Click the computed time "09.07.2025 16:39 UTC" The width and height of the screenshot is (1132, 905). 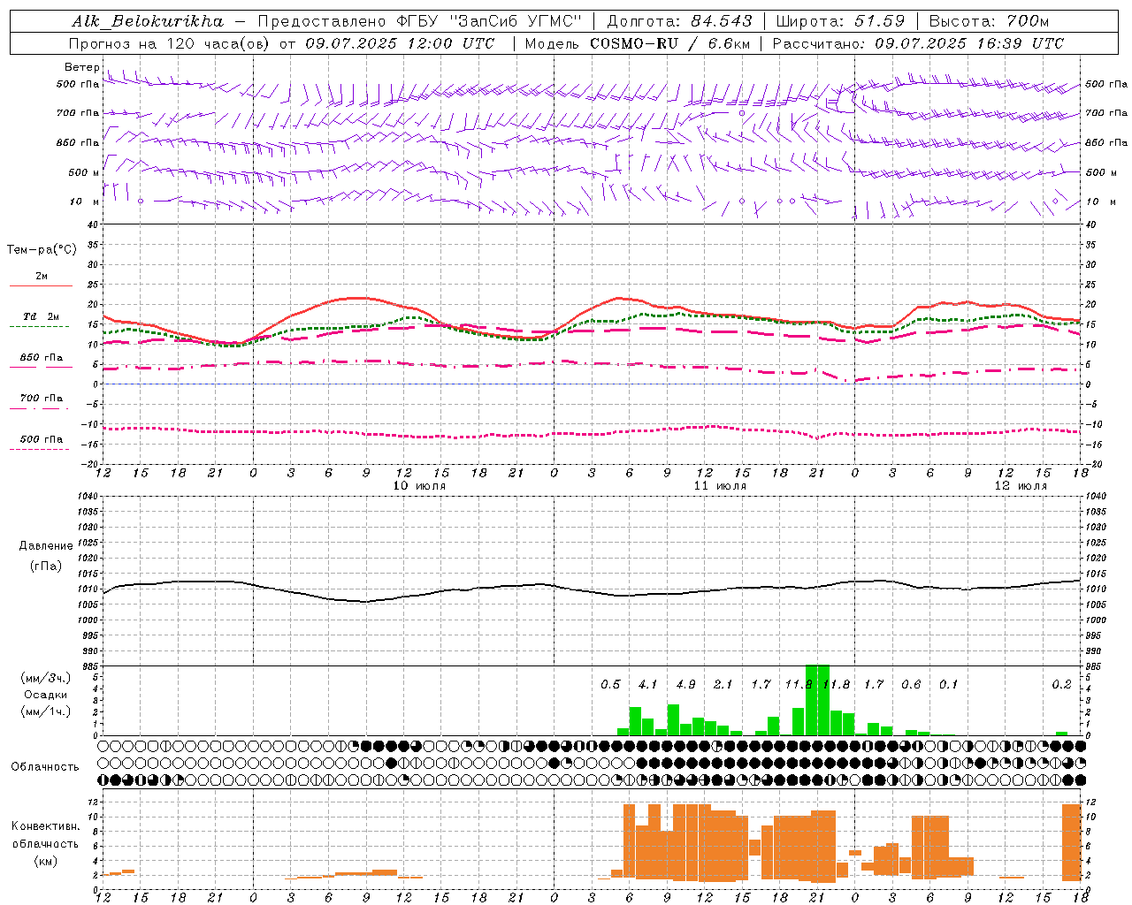click(x=969, y=43)
